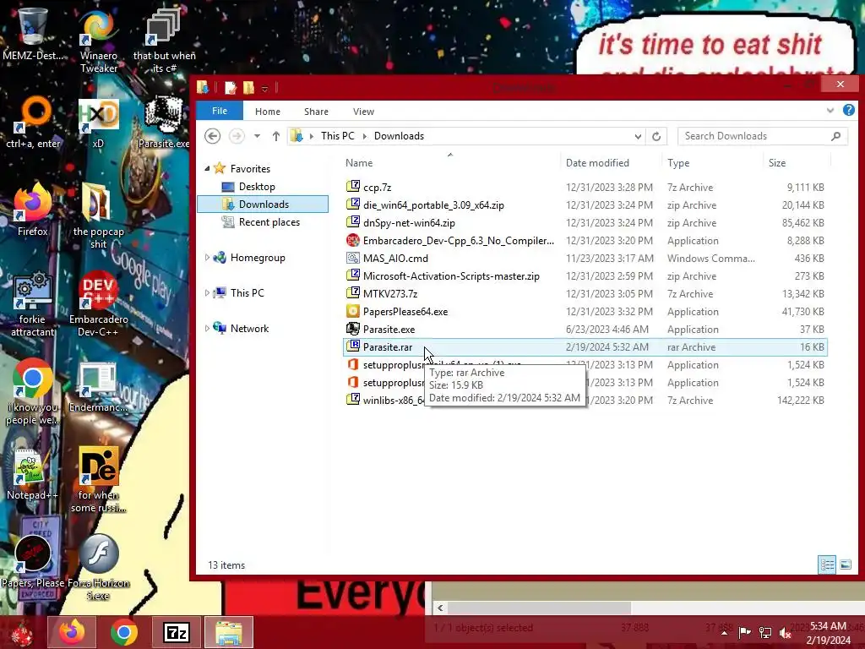
Task: Click the Action Center flag tray icon
Action: 744,633
